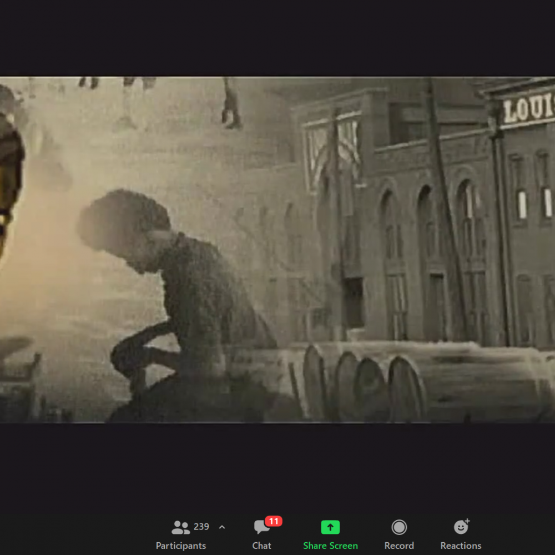555x555 pixels.
Task: Click the black area above the shared video
Action: (277, 38)
